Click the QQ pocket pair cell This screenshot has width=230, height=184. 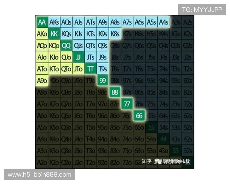[x=66, y=46]
